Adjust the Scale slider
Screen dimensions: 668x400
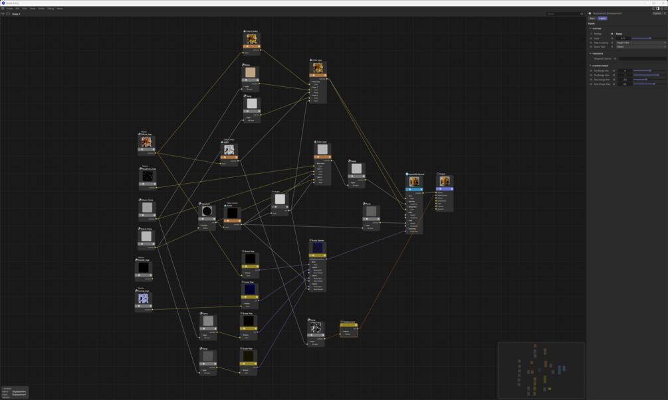649,38
